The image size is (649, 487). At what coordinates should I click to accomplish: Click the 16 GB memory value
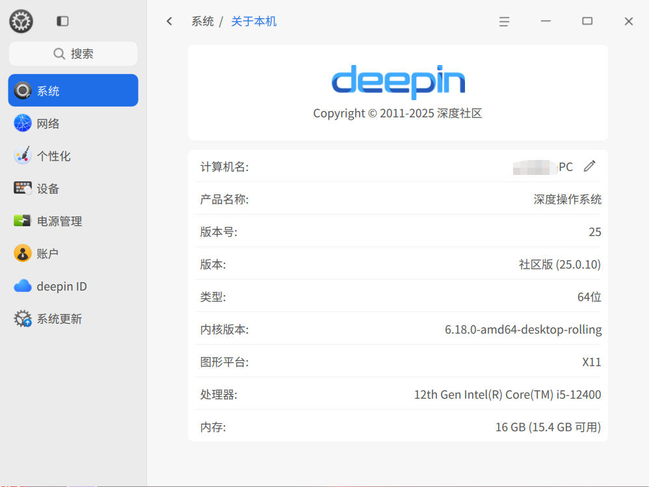tap(548, 427)
